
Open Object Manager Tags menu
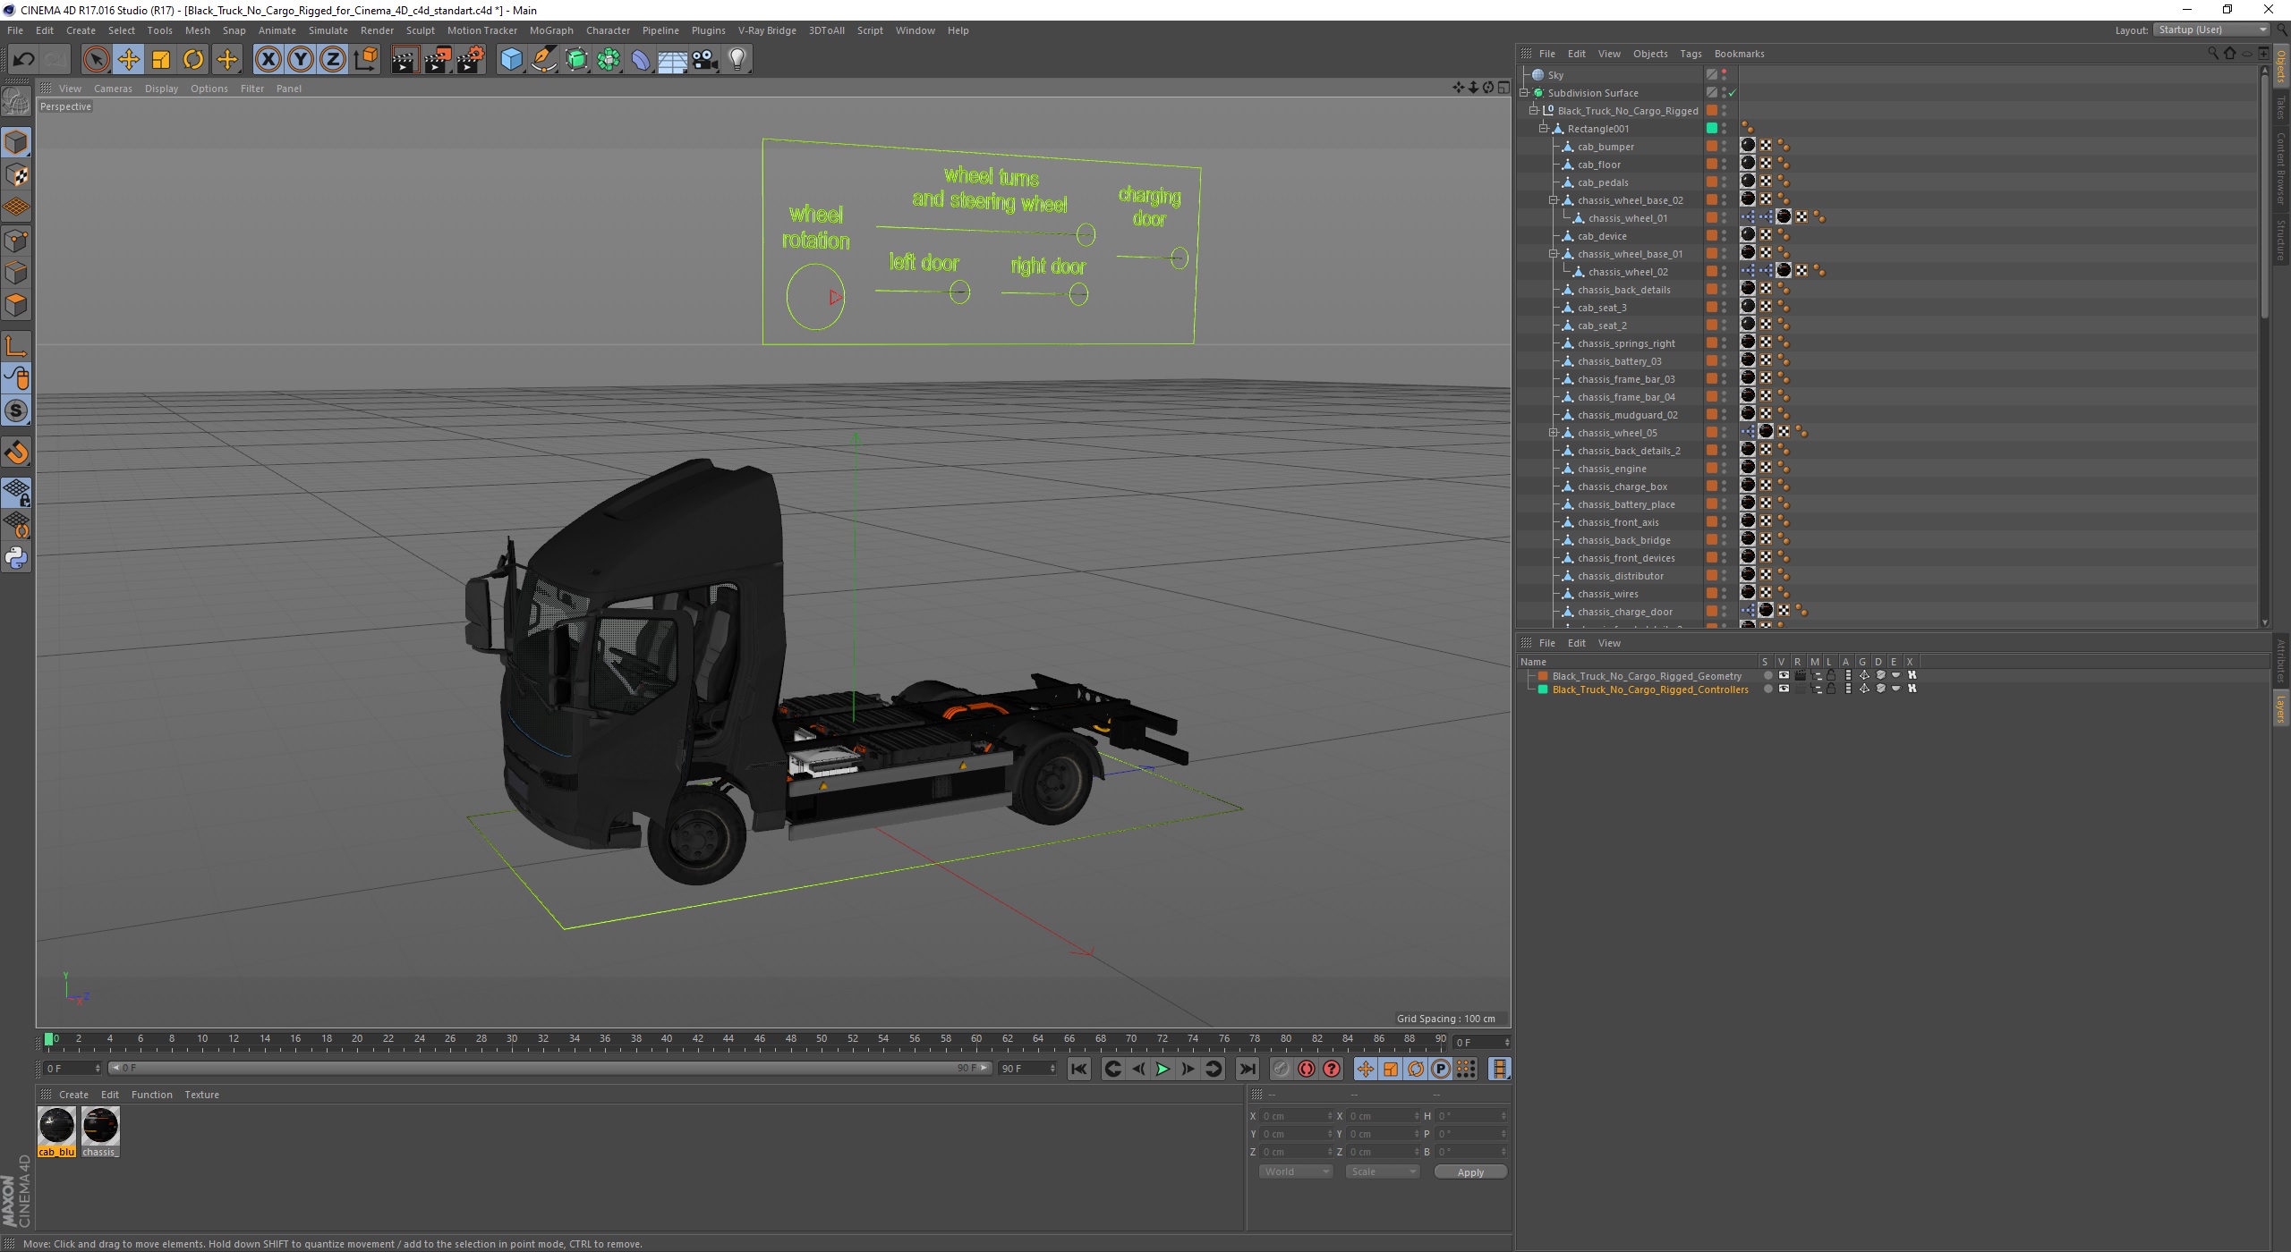coord(1691,54)
